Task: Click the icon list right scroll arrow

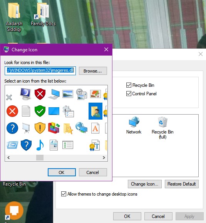Action: click(x=104, y=157)
